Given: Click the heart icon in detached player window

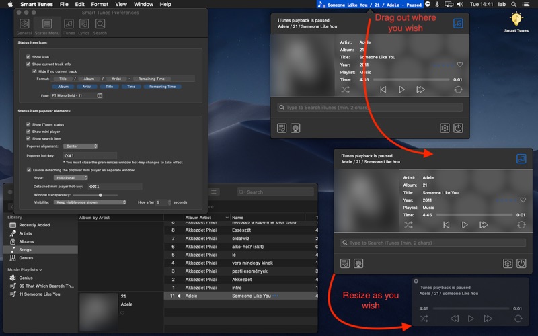Looking at the screenshot, I should (523, 200).
